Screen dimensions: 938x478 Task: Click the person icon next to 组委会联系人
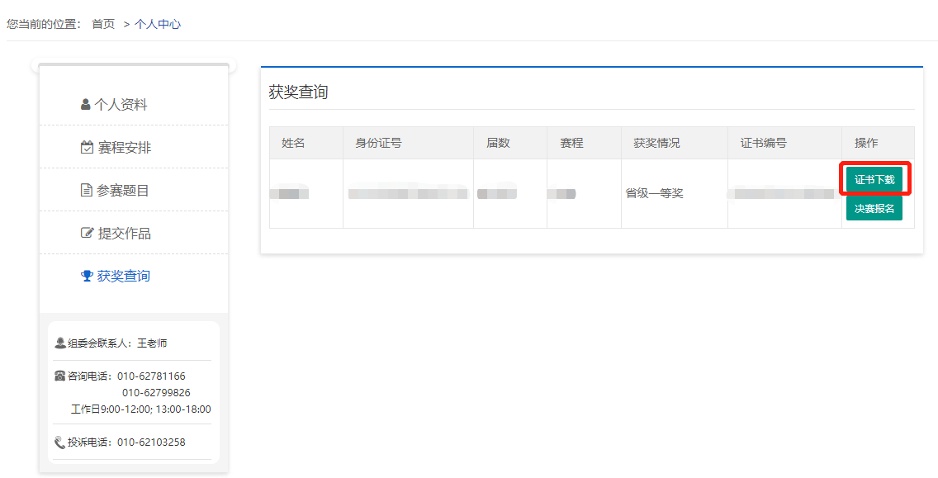60,343
